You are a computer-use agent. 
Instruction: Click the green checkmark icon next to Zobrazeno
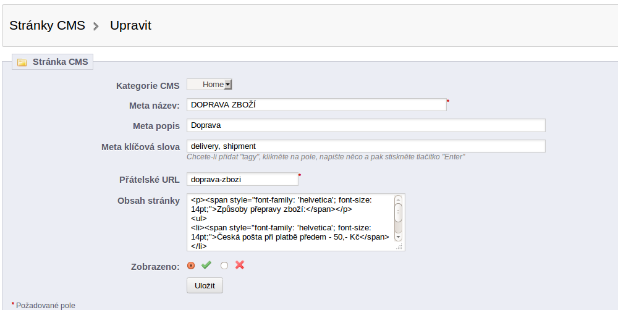[206, 265]
